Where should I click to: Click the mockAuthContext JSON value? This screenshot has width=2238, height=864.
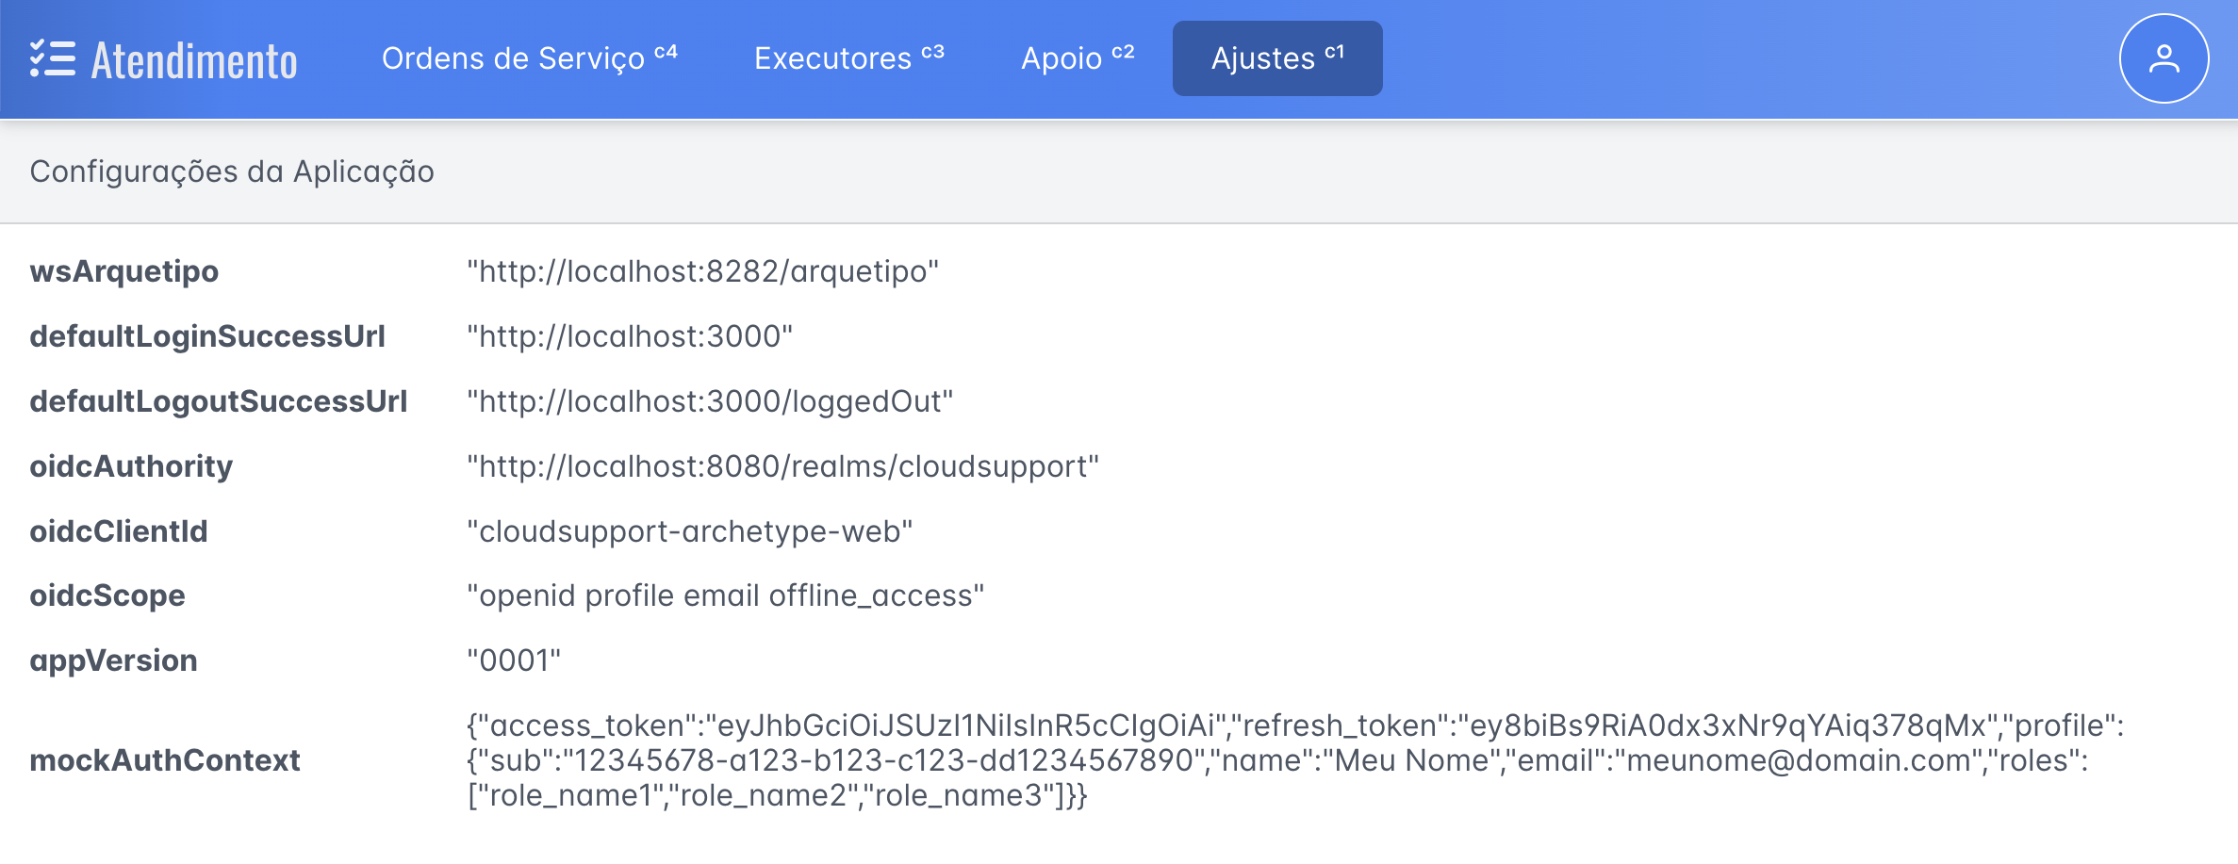coord(1295,760)
